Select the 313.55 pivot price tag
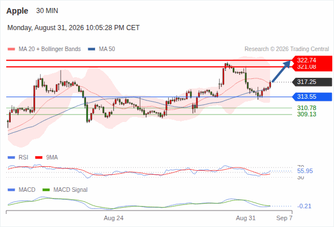The image size is (334, 227). (312, 96)
